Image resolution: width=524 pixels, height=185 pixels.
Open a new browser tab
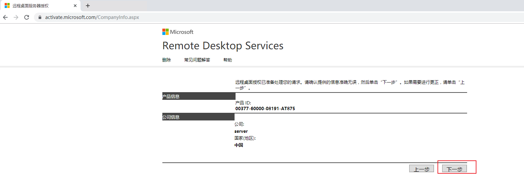point(88,6)
